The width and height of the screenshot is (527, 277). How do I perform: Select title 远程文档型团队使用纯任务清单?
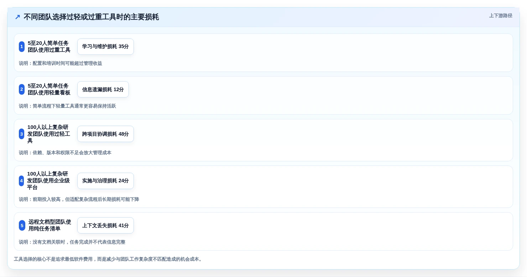tap(50, 225)
